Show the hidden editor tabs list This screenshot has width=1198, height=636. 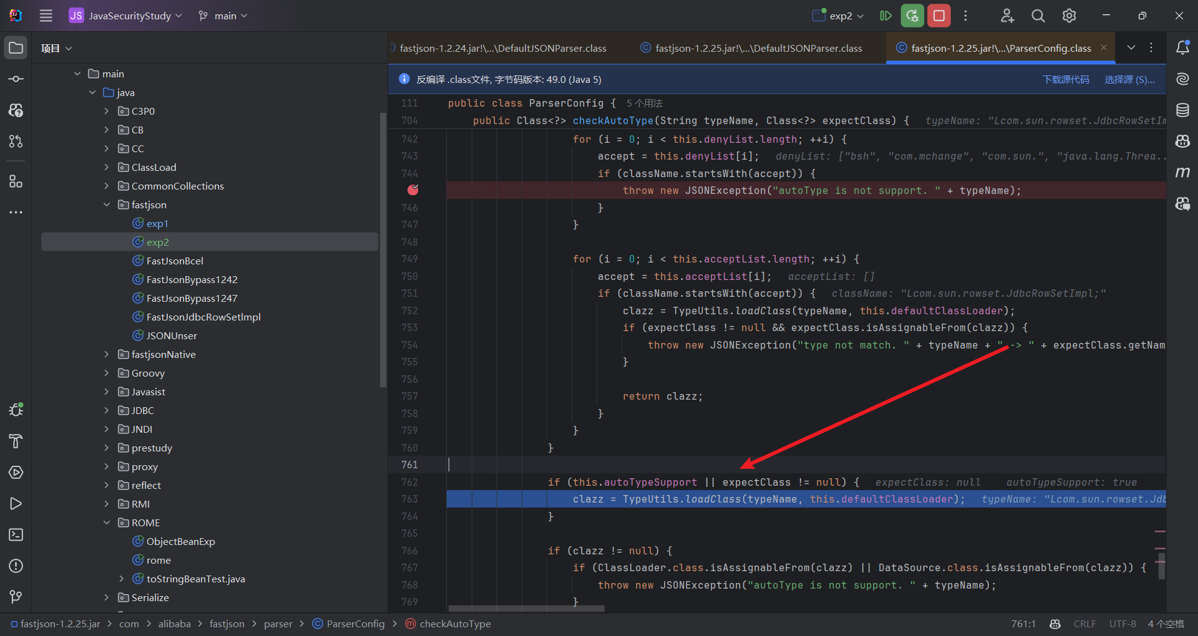click(x=1131, y=47)
